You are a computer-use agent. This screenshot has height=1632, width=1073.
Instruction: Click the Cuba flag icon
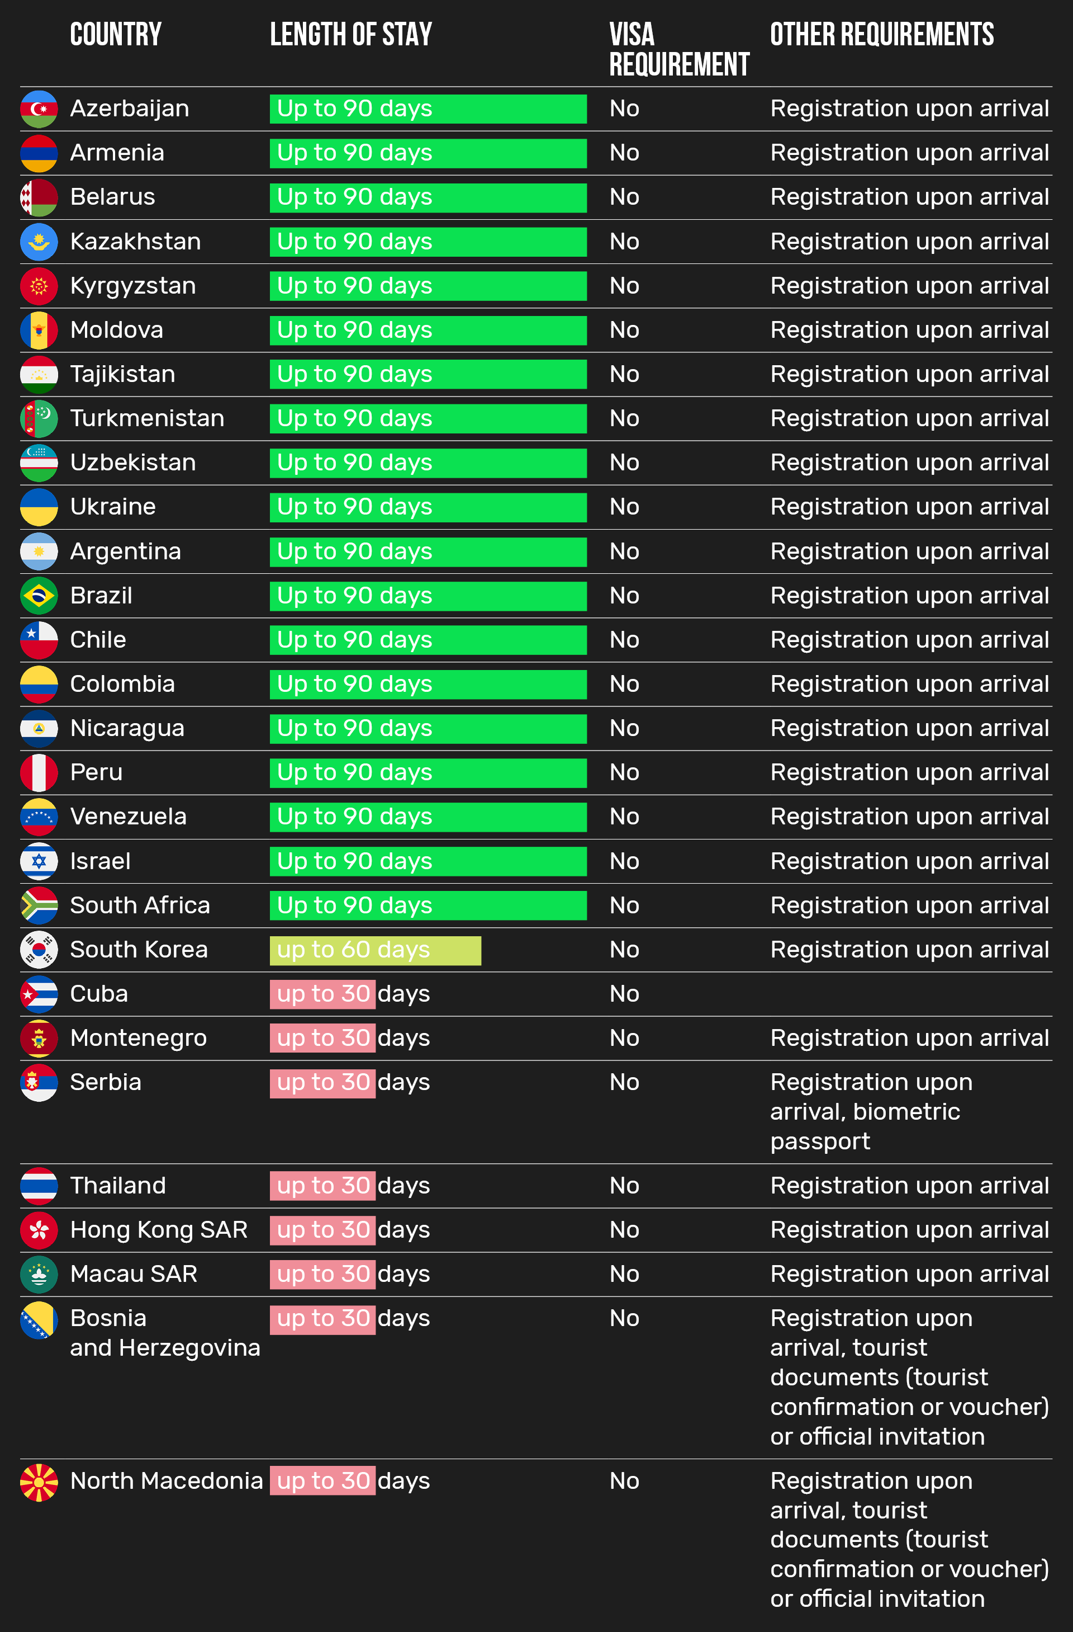(39, 994)
